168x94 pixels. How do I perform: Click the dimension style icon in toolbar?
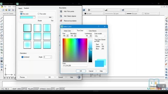(106, 10)
